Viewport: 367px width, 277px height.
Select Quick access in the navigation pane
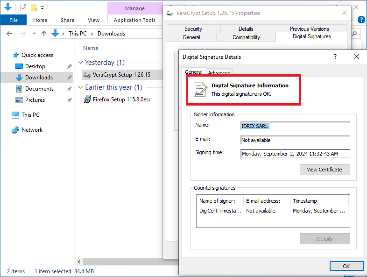click(x=37, y=55)
